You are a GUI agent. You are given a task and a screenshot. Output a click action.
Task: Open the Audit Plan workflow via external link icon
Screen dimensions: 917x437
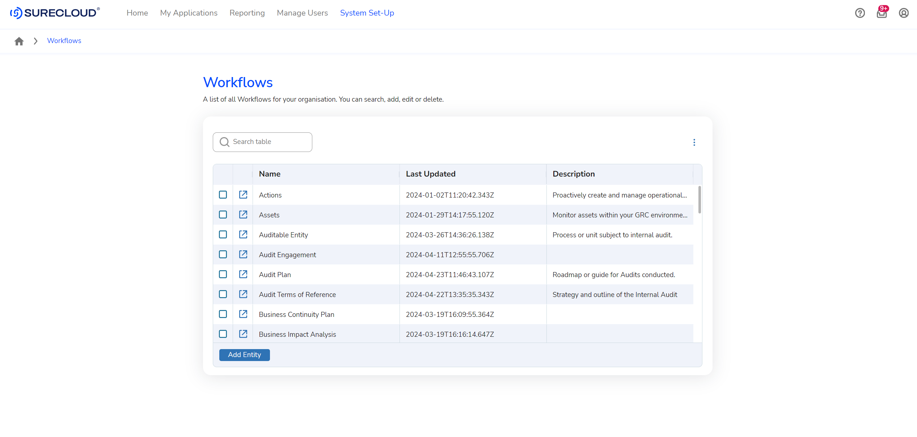coord(243,274)
